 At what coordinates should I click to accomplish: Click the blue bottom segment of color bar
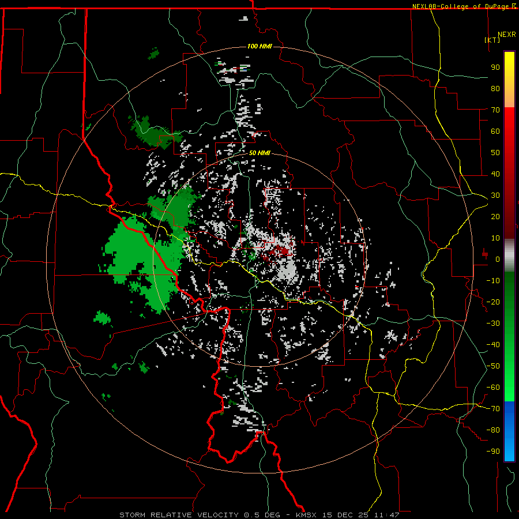tap(509, 431)
